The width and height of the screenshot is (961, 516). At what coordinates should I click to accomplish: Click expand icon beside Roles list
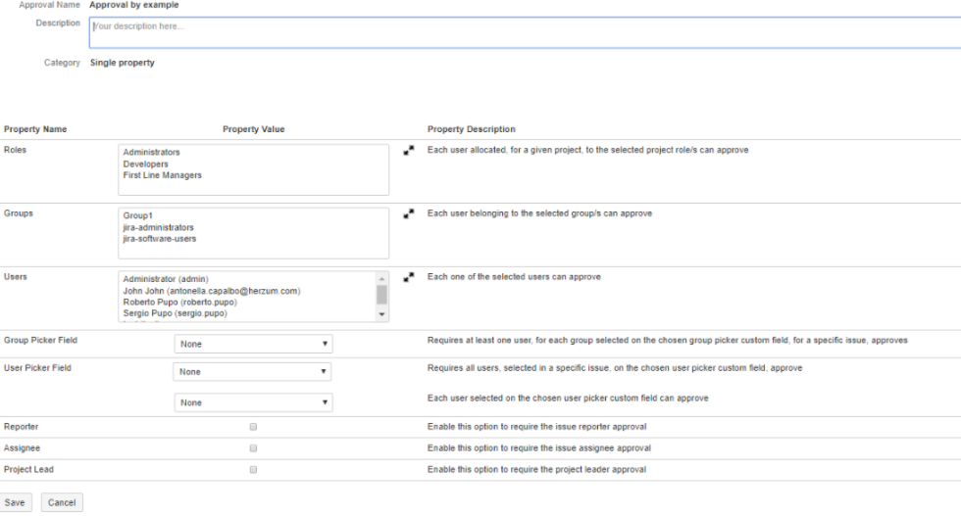click(409, 152)
